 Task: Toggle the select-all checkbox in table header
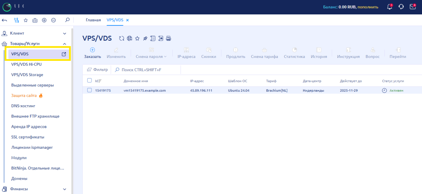coord(89,81)
